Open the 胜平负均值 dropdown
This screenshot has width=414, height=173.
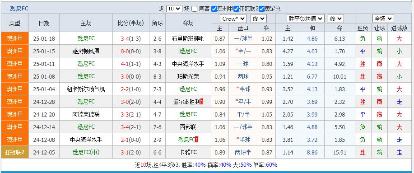click(306, 19)
